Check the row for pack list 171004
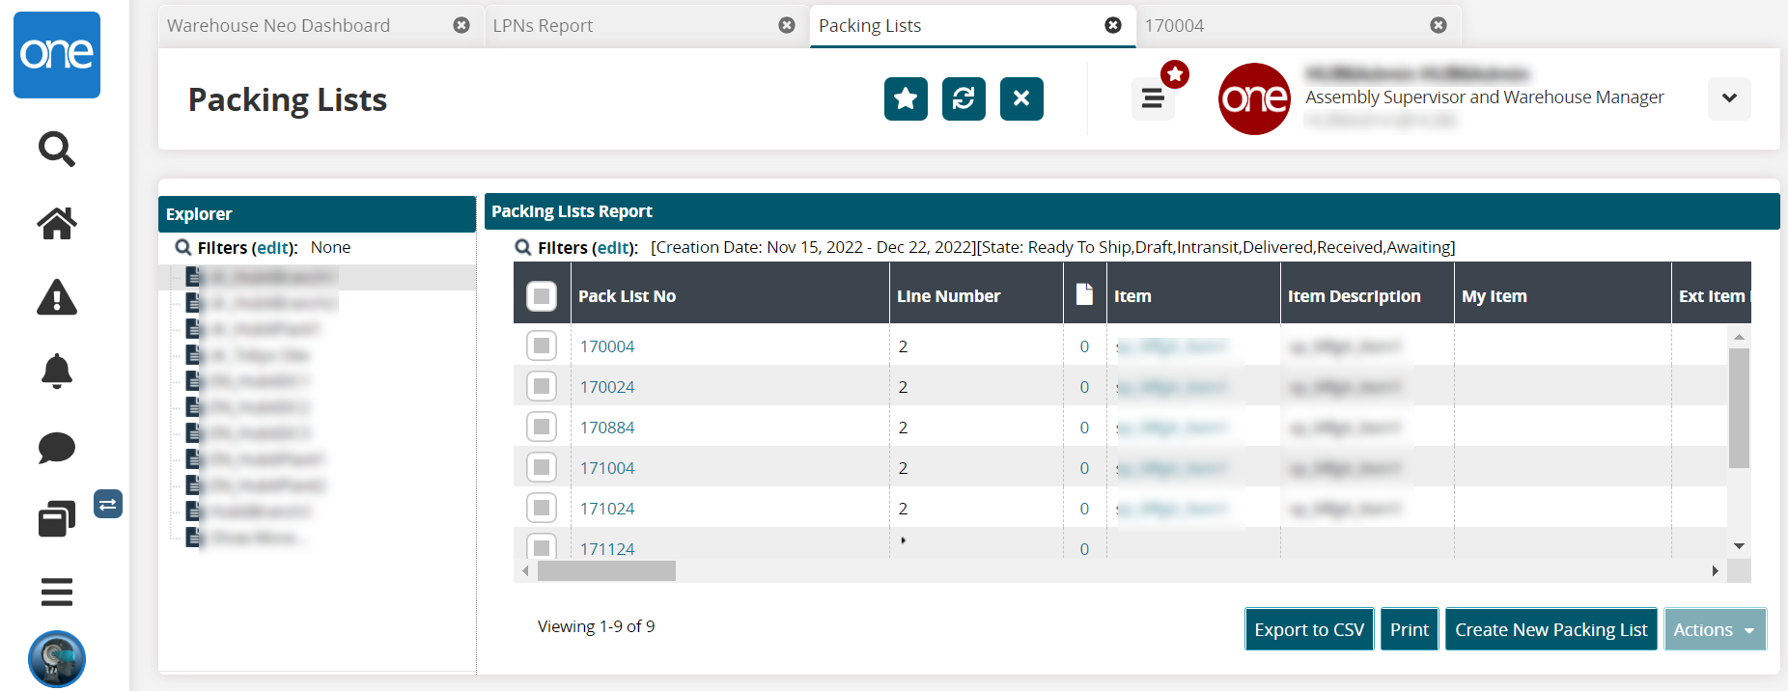The width and height of the screenshot is (1788, 691). click(x=542, y=467)
